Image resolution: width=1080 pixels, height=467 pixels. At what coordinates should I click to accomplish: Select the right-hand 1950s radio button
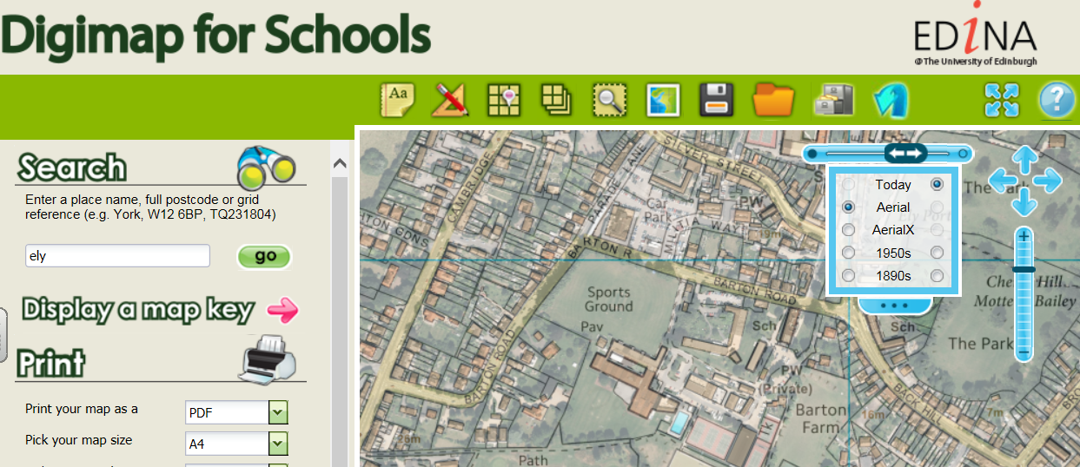pyautogui.click(x=938, y=253)
